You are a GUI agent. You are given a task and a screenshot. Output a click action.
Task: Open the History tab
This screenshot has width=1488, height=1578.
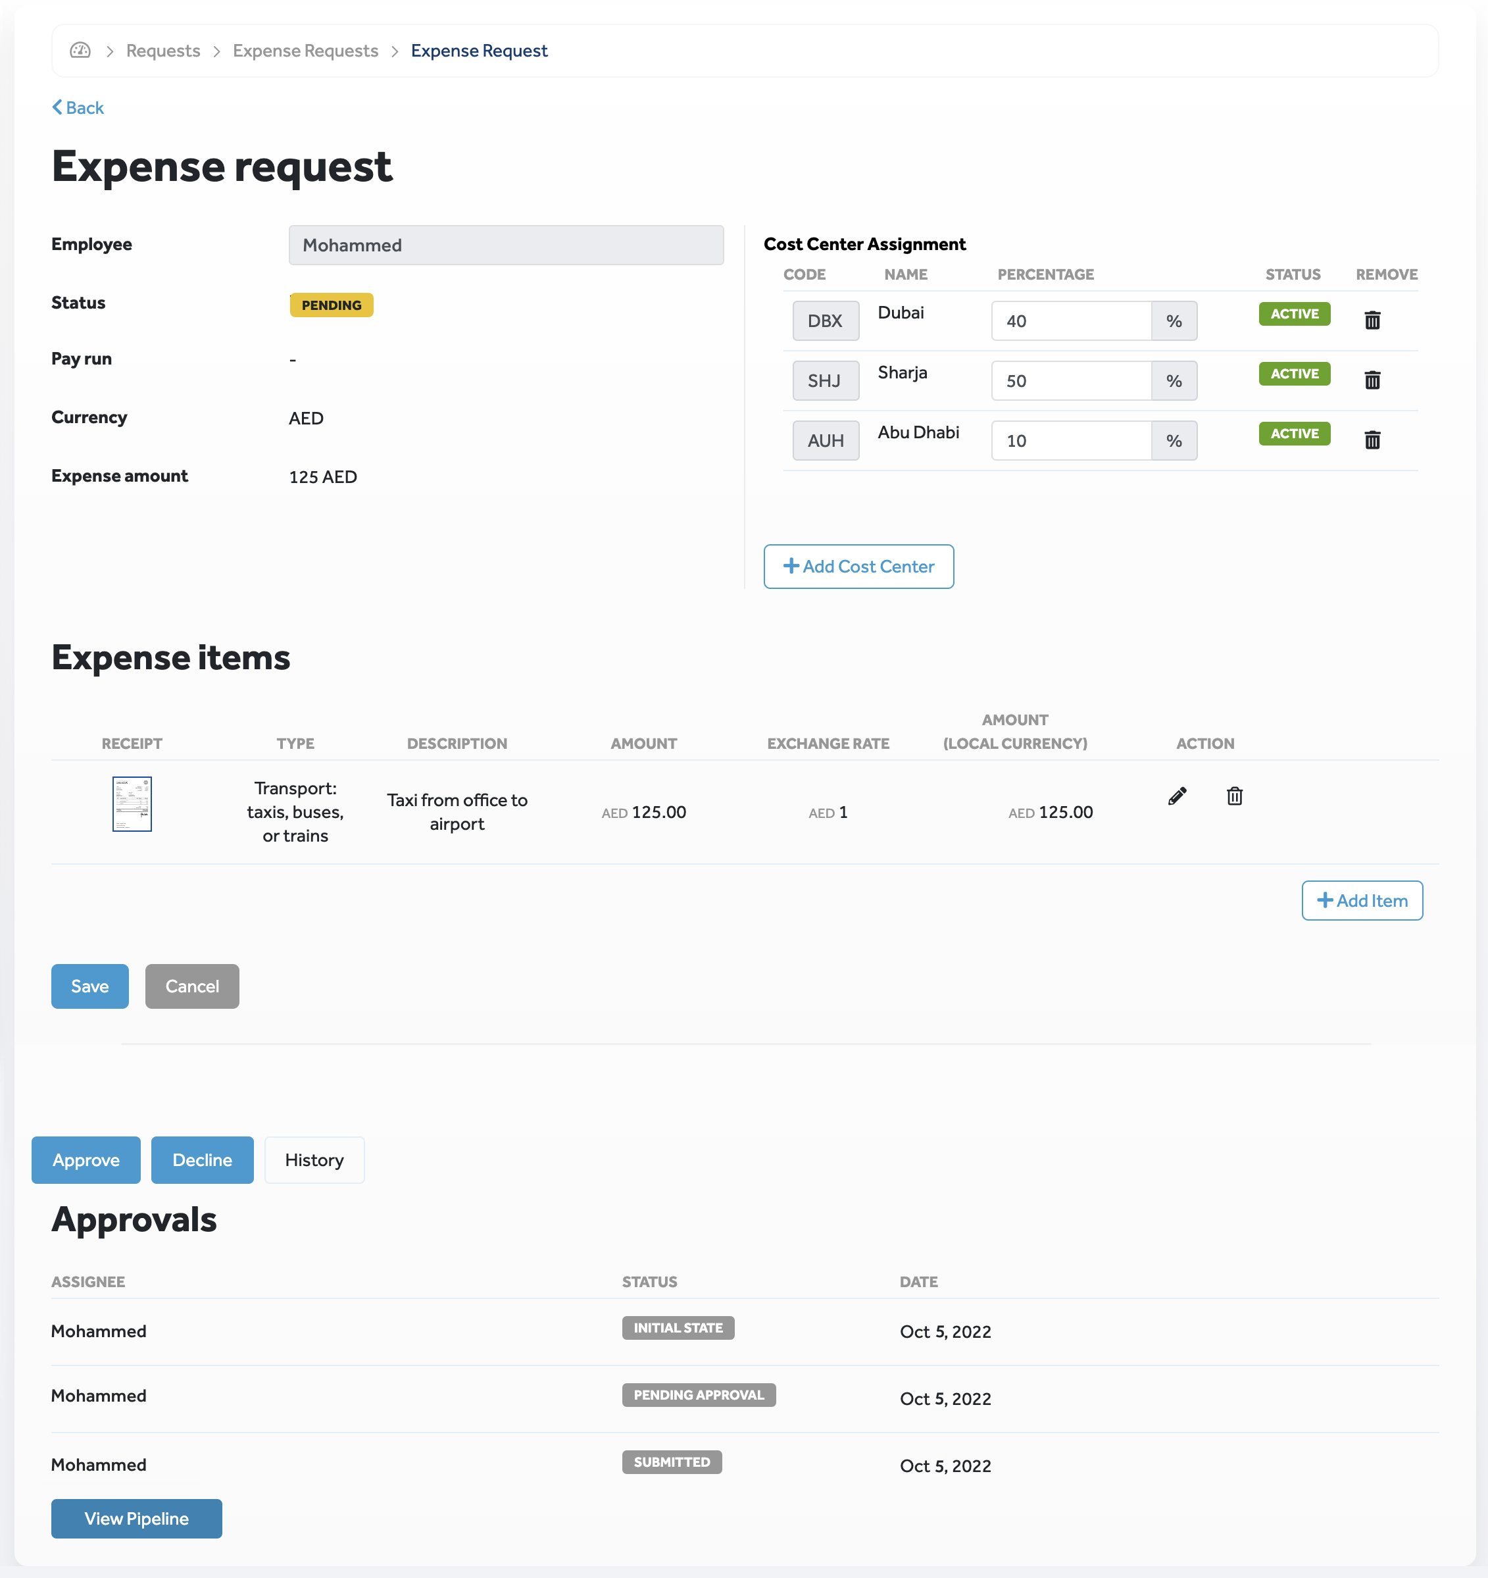(314, 1161)
